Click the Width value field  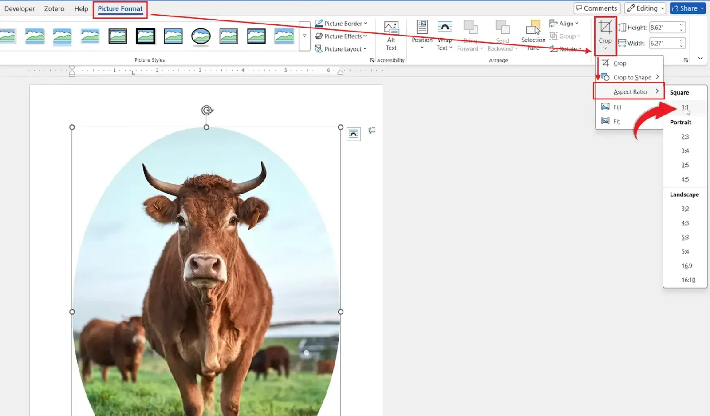(x=664, y=43)
